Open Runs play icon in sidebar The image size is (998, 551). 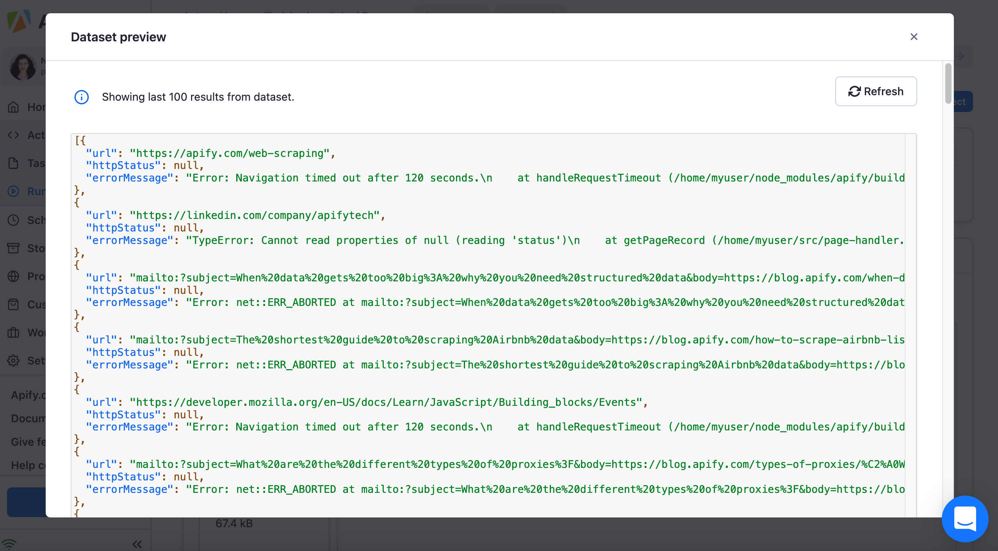click(13, 191)
